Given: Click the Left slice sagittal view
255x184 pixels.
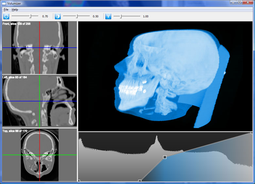Looking at the screenshot, I should [39, 101].
